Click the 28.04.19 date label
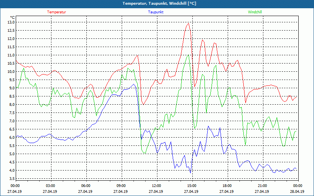 (x=297, y=191)
